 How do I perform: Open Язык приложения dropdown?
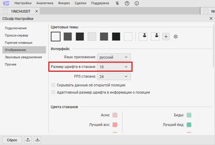(114, 57)
